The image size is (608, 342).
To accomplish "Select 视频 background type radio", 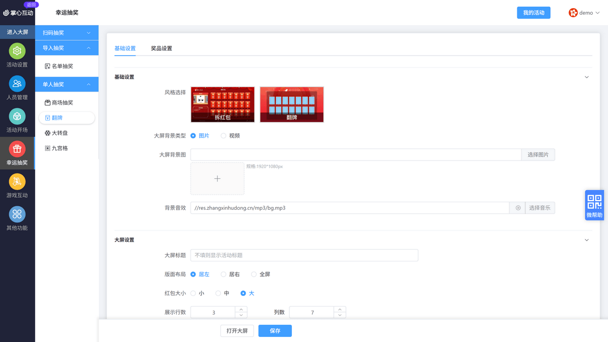I will [x=223, y=136].
